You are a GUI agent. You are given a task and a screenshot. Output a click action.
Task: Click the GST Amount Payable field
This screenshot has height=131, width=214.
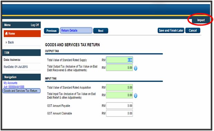coord(119,106)
